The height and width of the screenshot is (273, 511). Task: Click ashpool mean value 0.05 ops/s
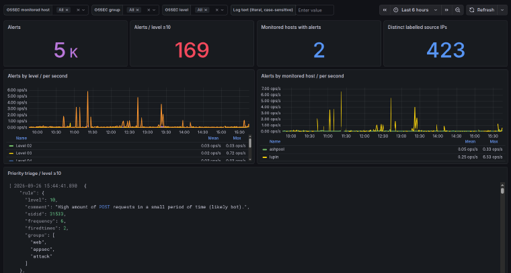pos(468,149)
